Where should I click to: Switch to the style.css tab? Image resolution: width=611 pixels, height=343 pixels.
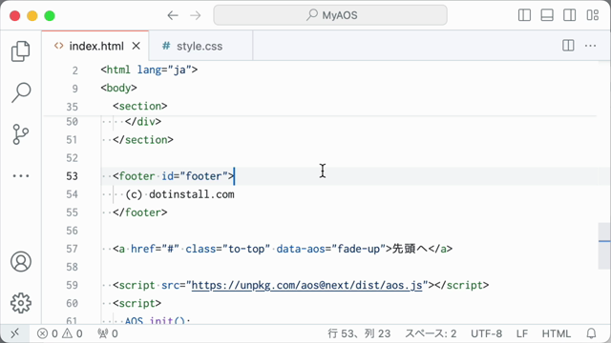pyautogui.click(x=193, y=46)
